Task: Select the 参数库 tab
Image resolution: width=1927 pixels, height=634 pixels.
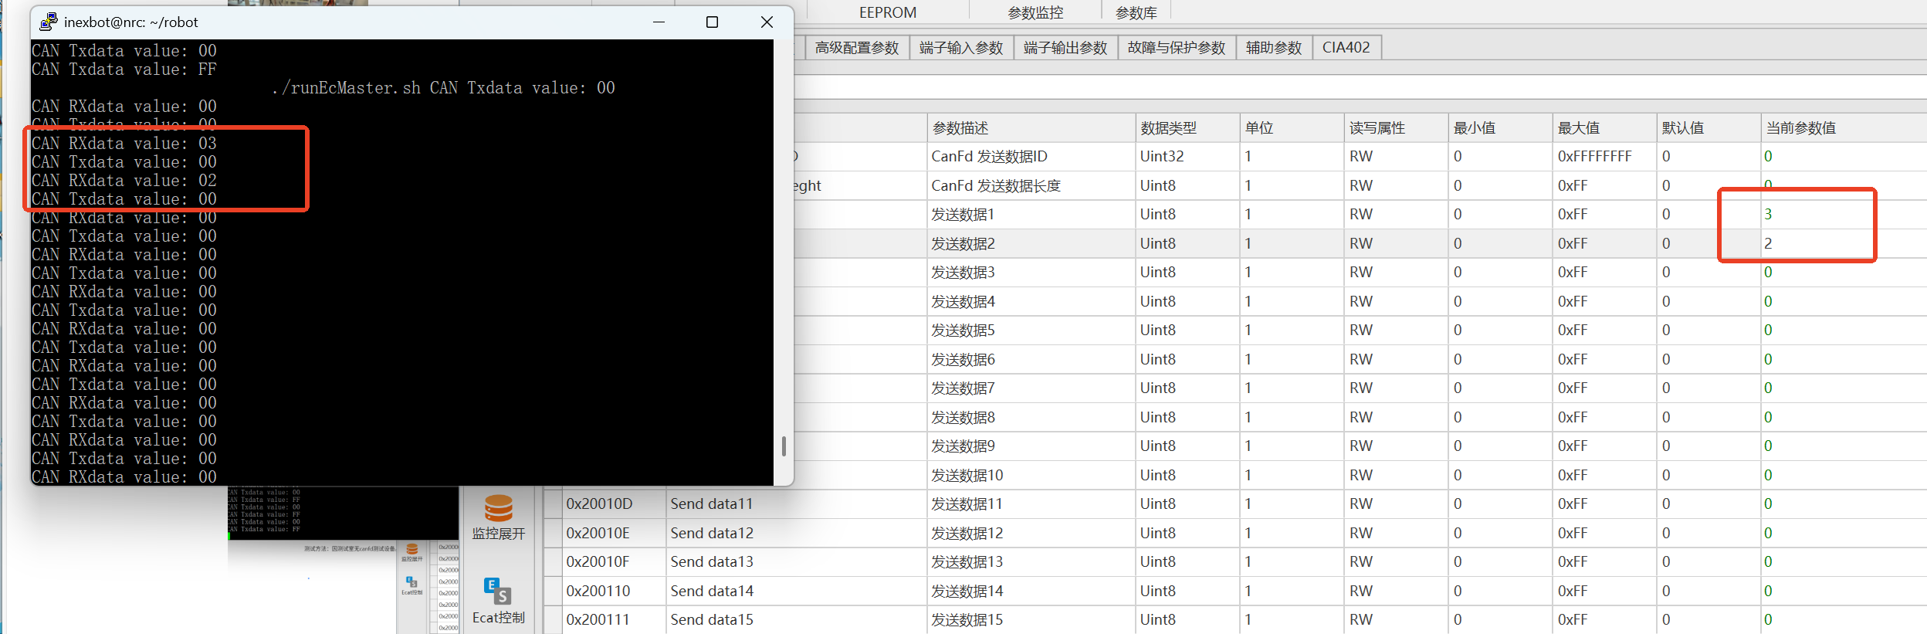Action: (x=1136, y=12)
